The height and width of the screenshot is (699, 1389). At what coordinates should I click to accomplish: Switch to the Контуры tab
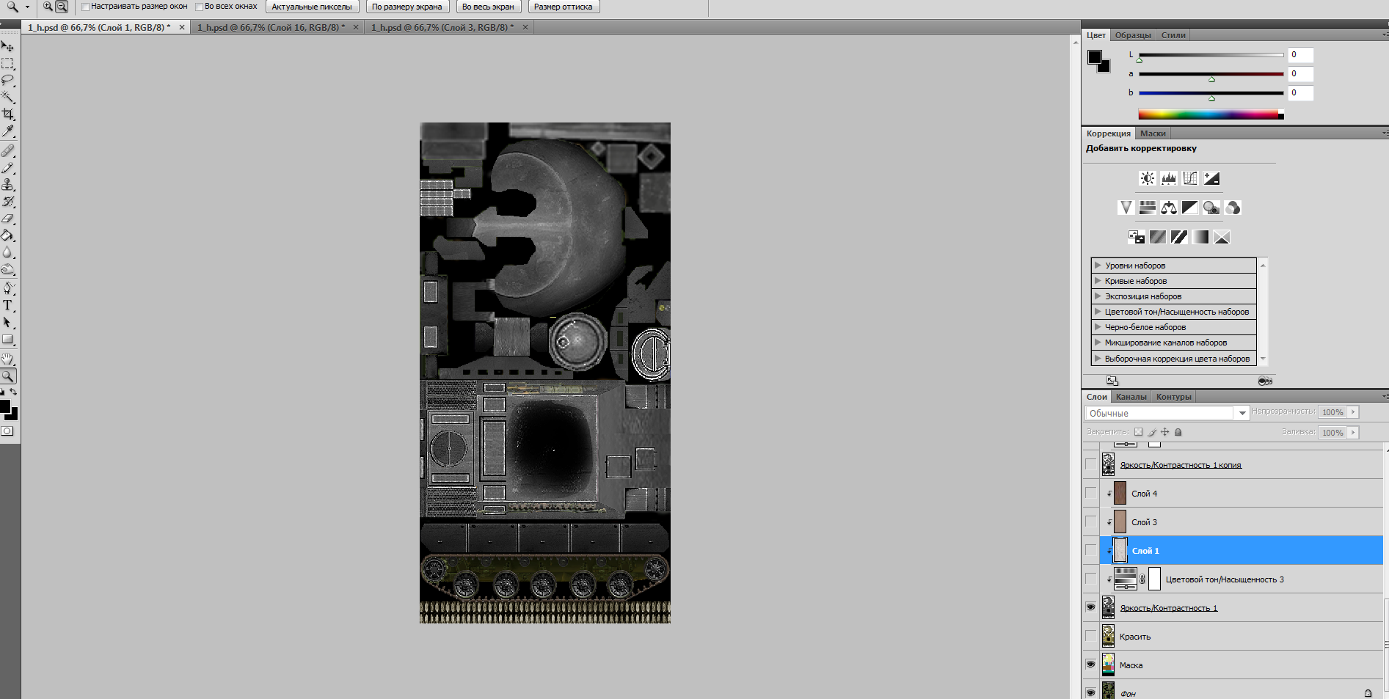click(1173, 397)
